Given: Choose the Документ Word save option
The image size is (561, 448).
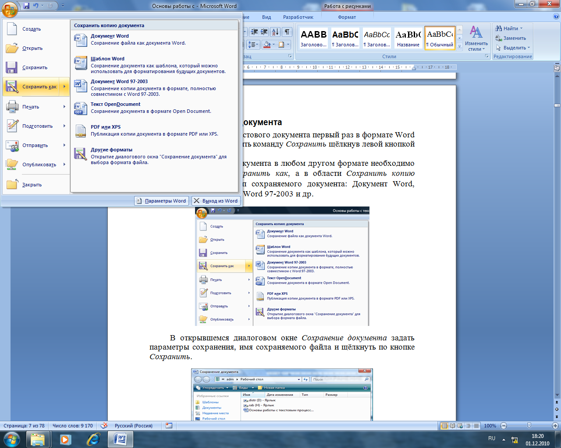Looking at the screenshot, I should click(154, 40).
